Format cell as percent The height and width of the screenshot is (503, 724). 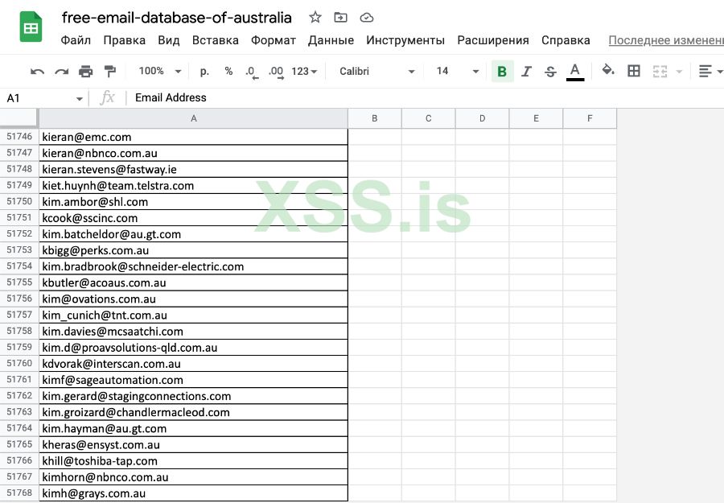coord(228,71)
